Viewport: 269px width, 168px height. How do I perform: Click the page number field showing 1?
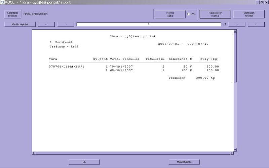[148, 25]
